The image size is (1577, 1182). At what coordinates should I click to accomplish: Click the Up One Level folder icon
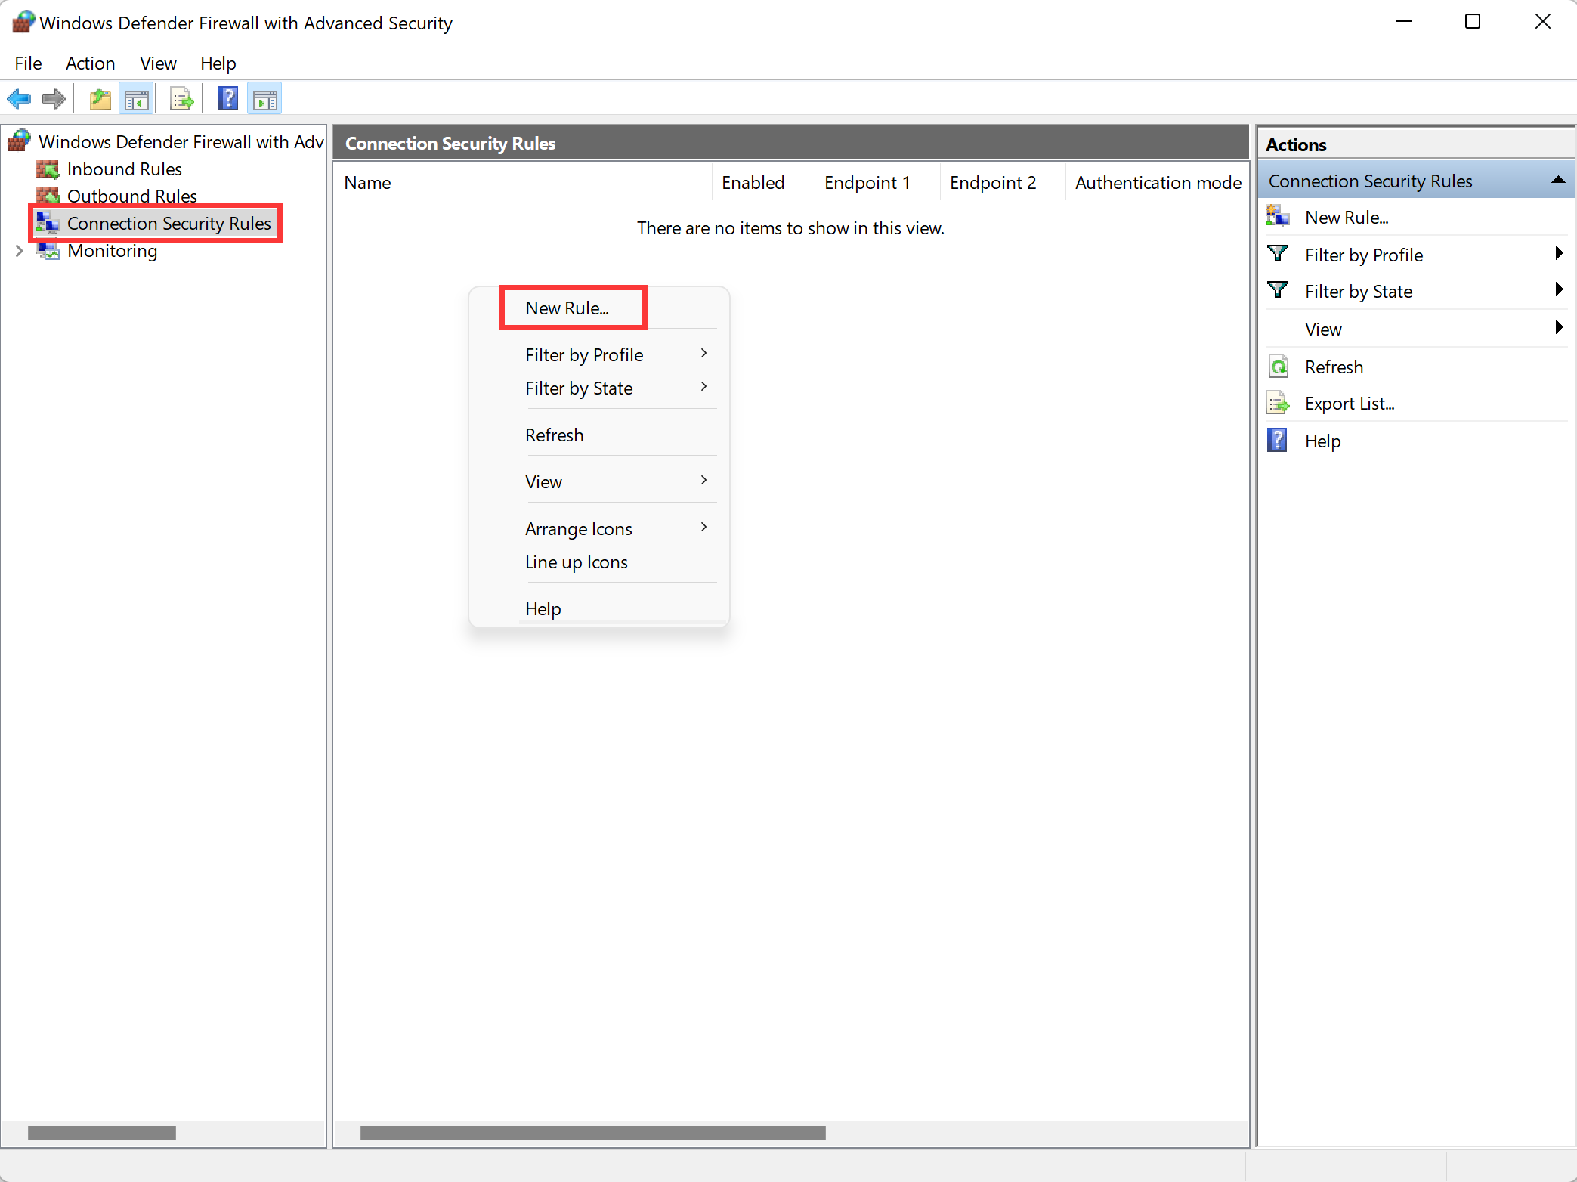point(100,99)
